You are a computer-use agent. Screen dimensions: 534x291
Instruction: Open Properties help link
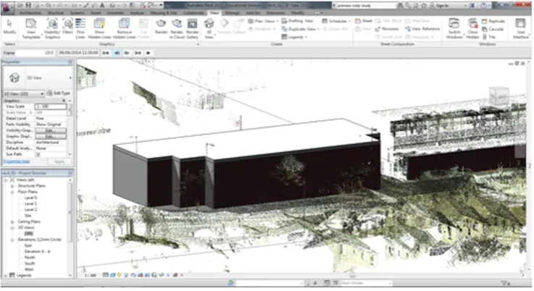point(17,161)
